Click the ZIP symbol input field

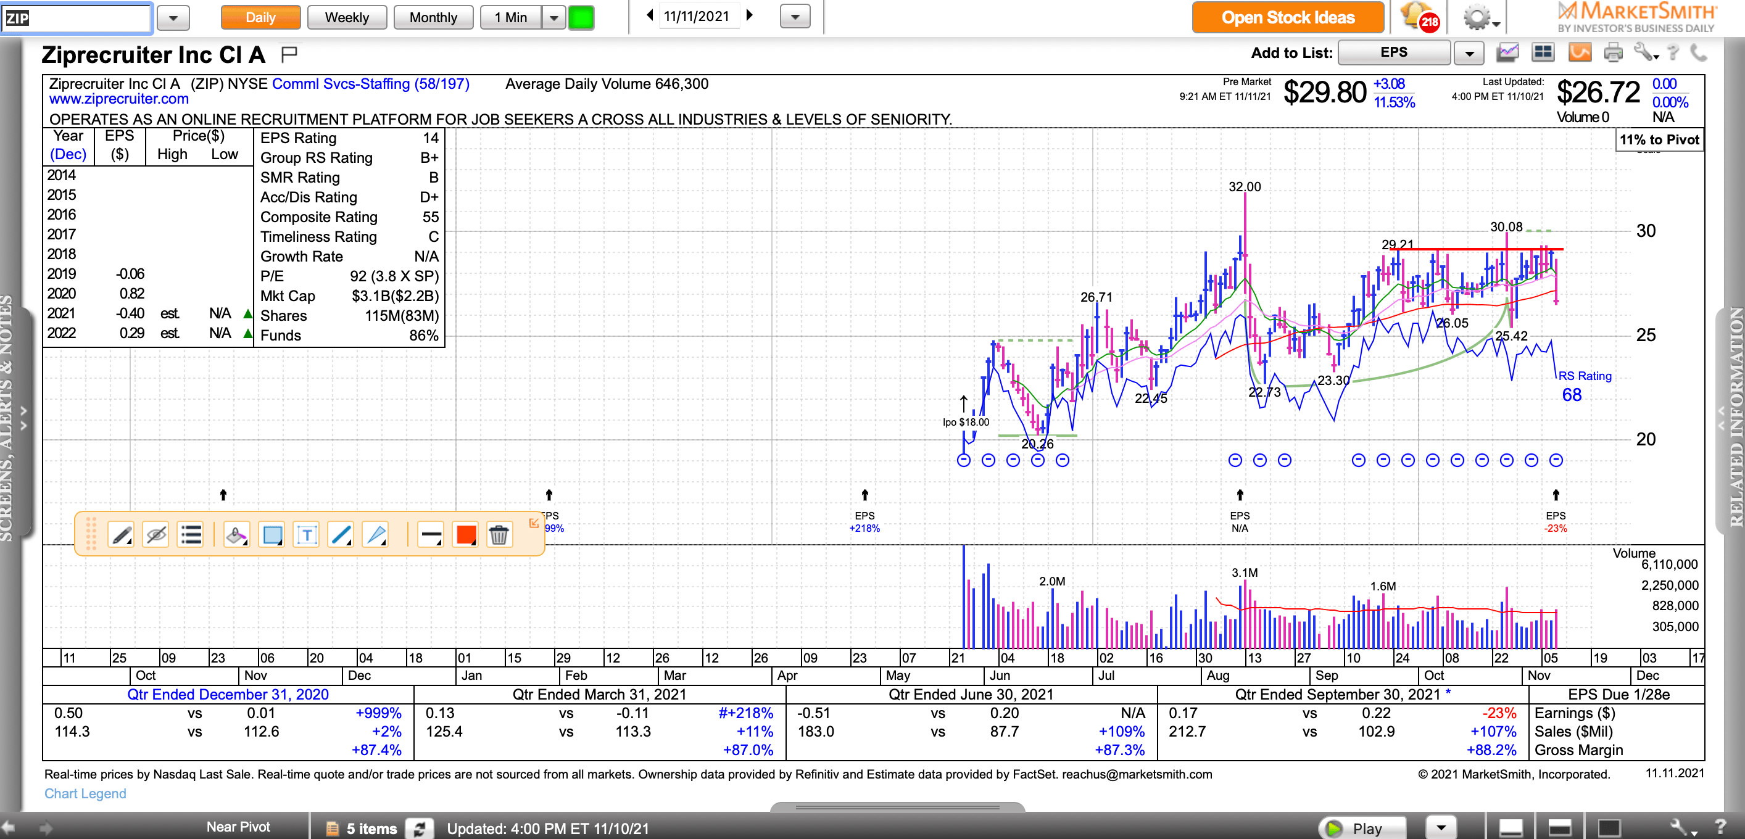coord(76,18)
